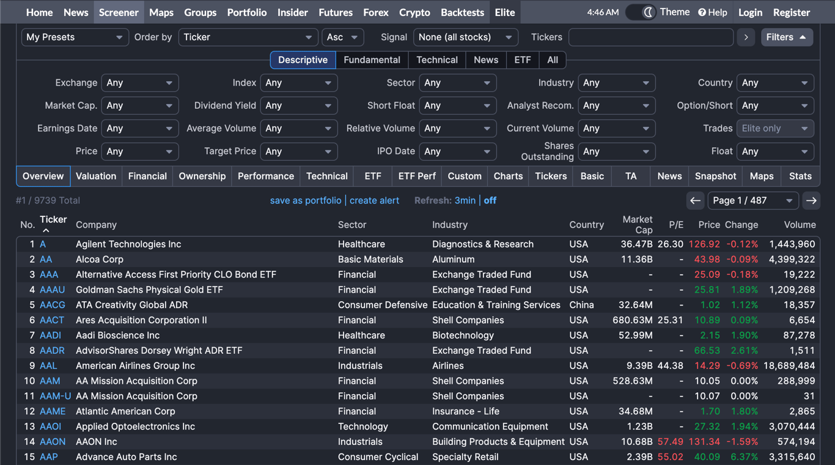Viewport: 835px width, 465px height.
Task: Click the Aluminum industry cell
Action: (454, 259)
